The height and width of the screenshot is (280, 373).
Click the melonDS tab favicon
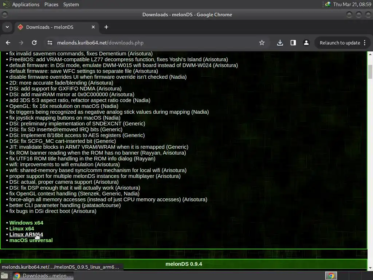20,27
